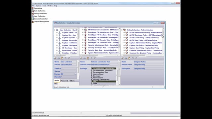Viewport: 212px width, 119px height.
Task: Open the Window menu
Action: point(50,6)
